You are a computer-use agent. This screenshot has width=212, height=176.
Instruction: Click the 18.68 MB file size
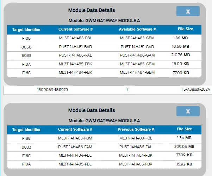coord(181,46)
